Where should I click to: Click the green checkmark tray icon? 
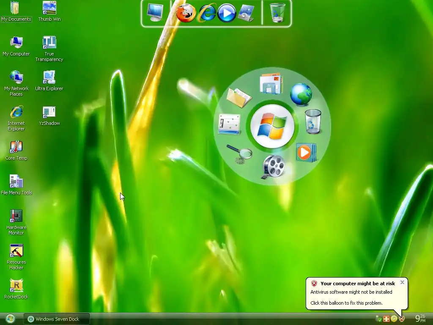(x=378, y=319)
